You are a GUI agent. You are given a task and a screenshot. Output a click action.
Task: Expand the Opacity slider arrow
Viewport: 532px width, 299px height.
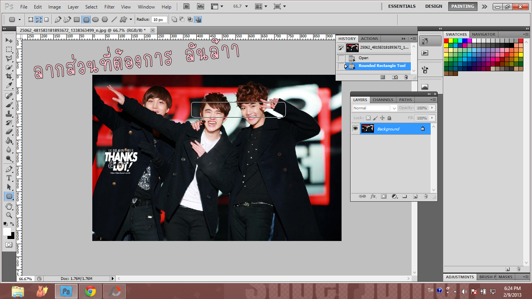(432, 108)
